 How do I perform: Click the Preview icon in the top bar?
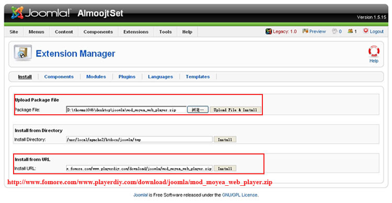coord(305,31)
